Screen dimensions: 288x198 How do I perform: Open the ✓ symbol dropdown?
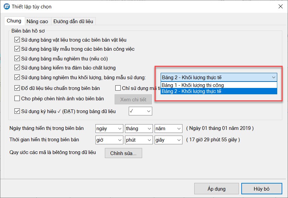point(140,111)
